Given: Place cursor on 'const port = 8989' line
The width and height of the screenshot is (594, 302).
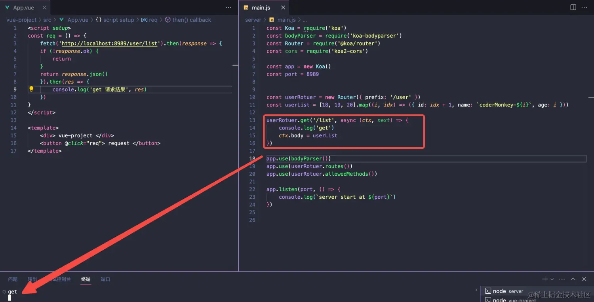Looking at the screenshot, I should (293, 74).
